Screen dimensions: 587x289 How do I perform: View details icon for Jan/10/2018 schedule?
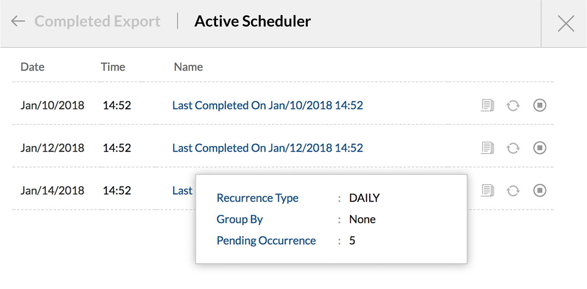pos(487,105)
